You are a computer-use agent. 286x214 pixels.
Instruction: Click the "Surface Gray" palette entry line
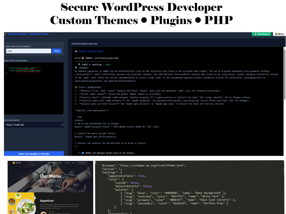coord(174,203)
